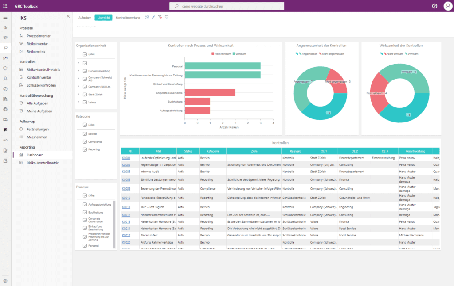Open Risiko-Kontrollmatrix under Reporting

tap(43, 163)
